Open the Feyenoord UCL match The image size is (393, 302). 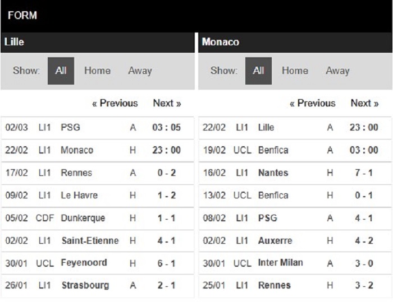pyautogui.click(x=98, y=263)
